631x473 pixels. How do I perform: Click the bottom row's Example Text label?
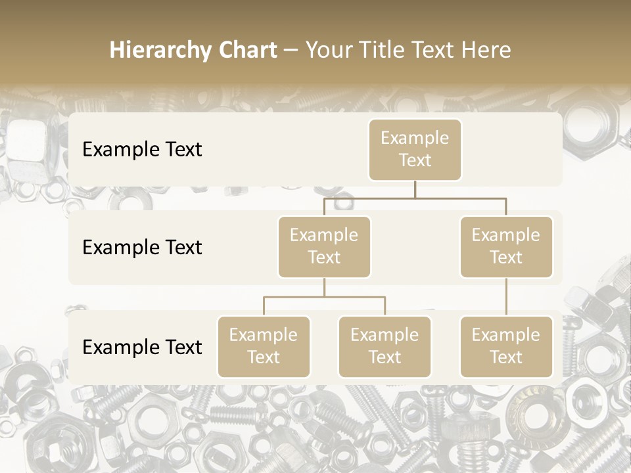[142, 347]
